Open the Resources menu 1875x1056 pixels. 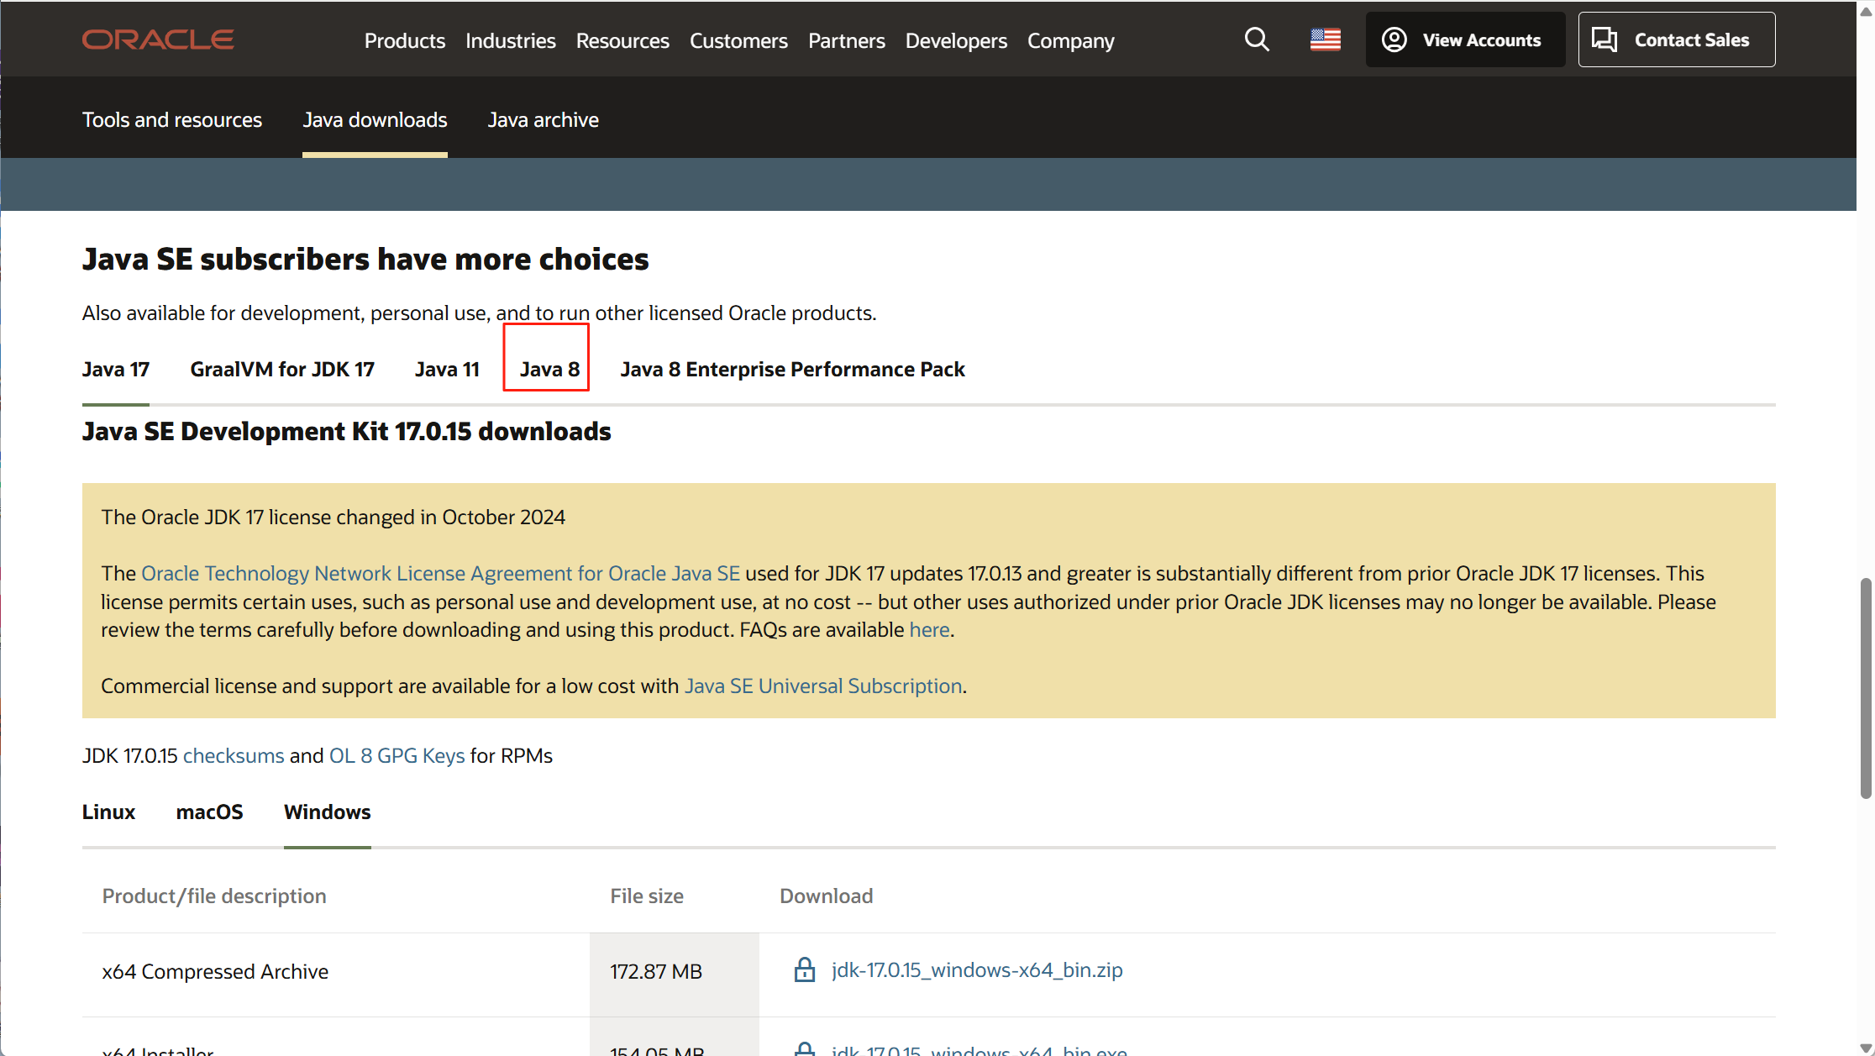(x=622, y=40)
